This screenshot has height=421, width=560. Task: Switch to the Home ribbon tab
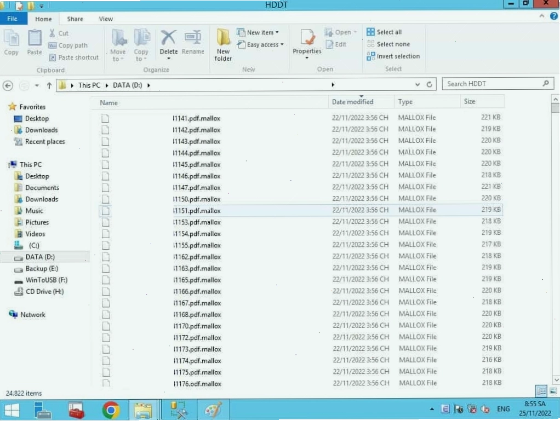click(43, 19)
